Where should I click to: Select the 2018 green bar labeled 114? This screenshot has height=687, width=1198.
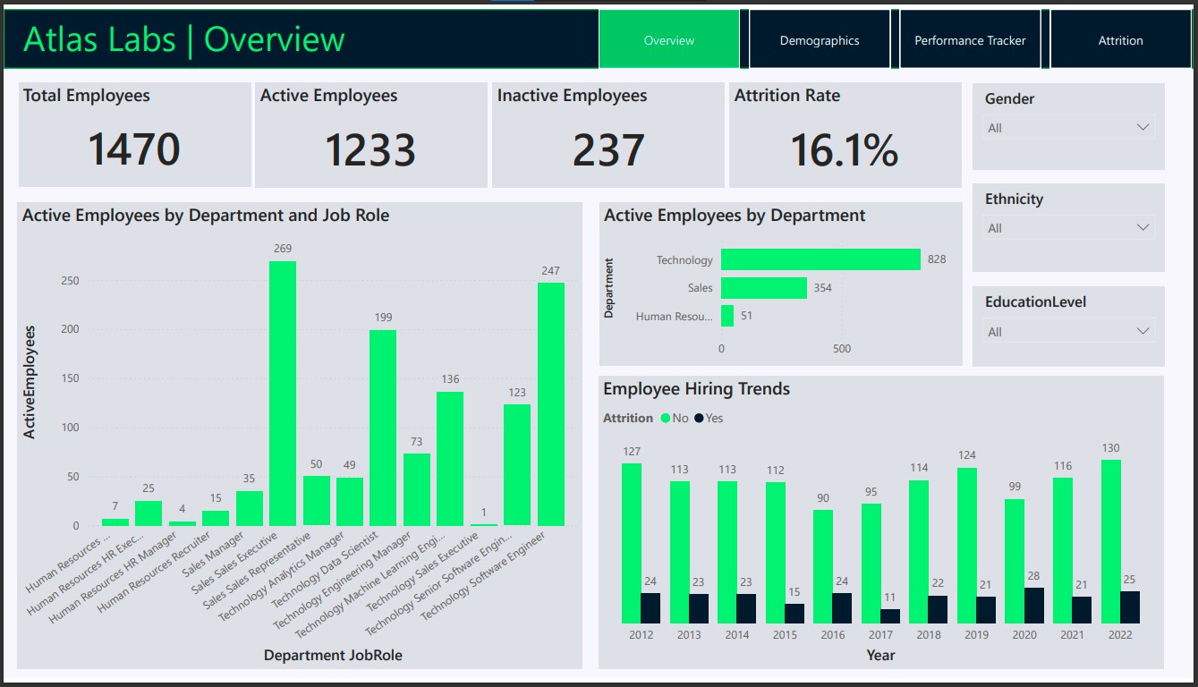[x=919, y=552]
